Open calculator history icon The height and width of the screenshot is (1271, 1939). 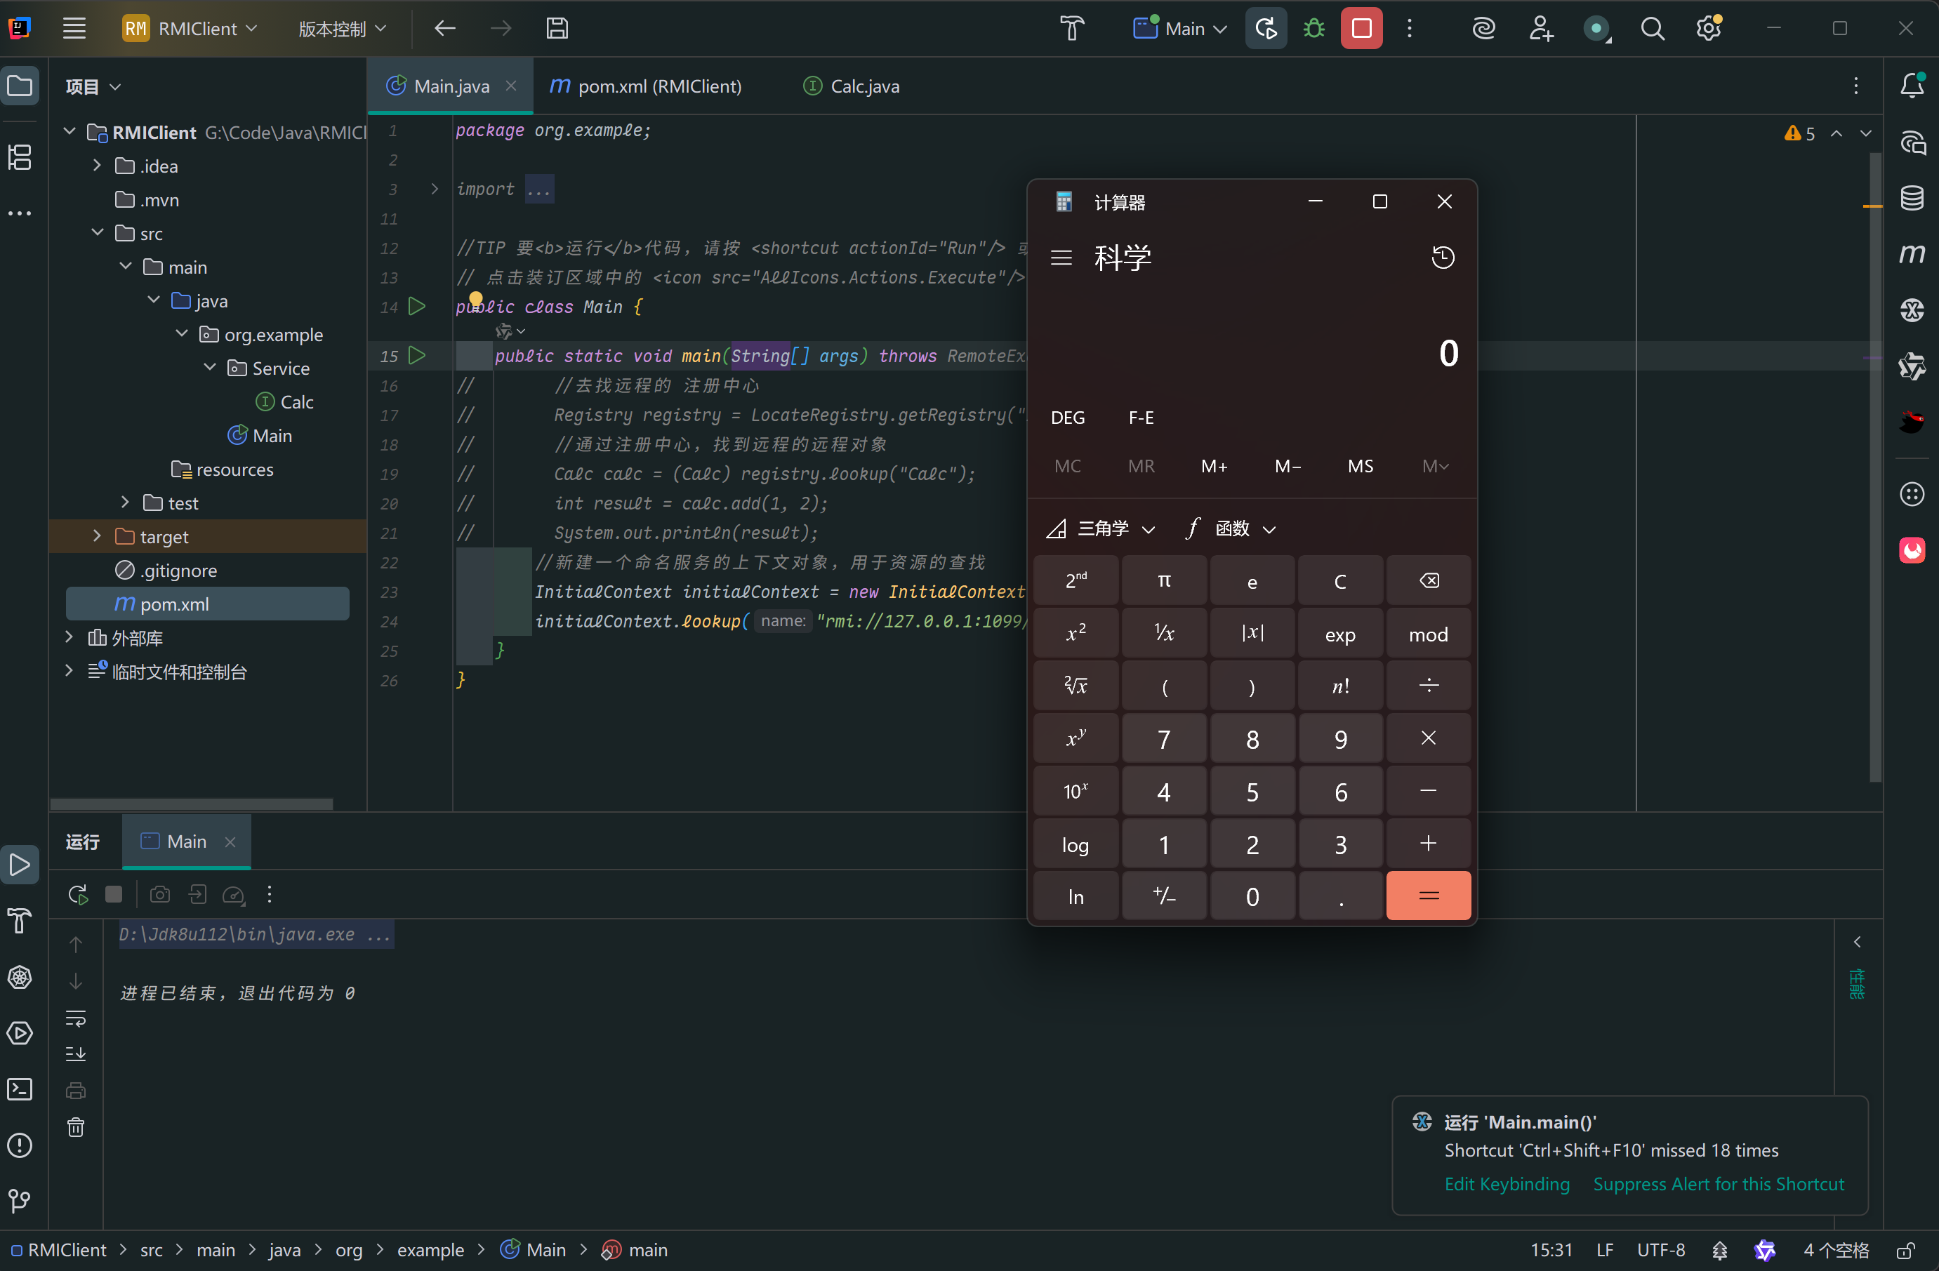[x=1443, y=258]
